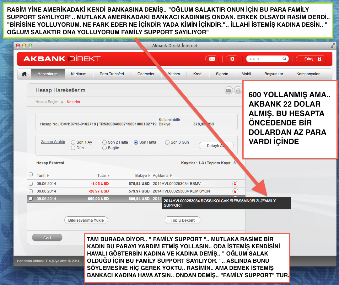Image resolution: width=339 pixels, height=285 pixels.
Task: Sort by Bakiye column arrow
Action: [x=149, y=176]
